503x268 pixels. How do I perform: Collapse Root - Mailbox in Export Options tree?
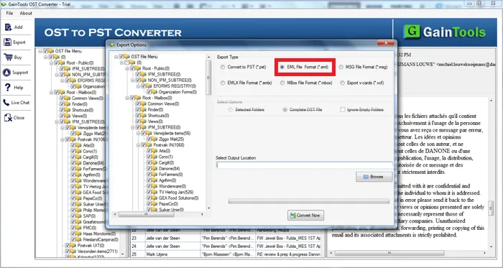coord(127,98)
